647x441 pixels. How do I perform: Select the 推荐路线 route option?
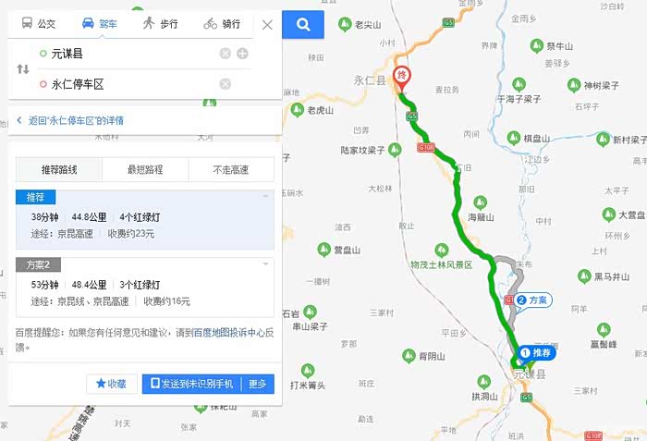click(59, 170)
